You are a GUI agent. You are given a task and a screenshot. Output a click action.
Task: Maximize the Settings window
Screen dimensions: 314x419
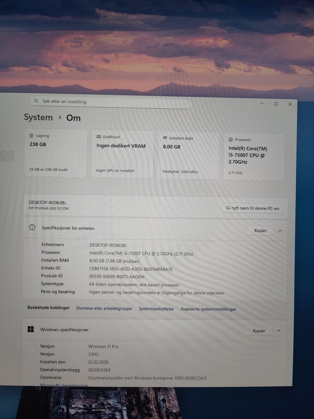click(276, 104)
